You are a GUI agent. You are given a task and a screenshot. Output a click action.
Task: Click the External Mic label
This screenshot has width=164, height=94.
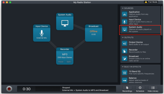coord(42,38)
